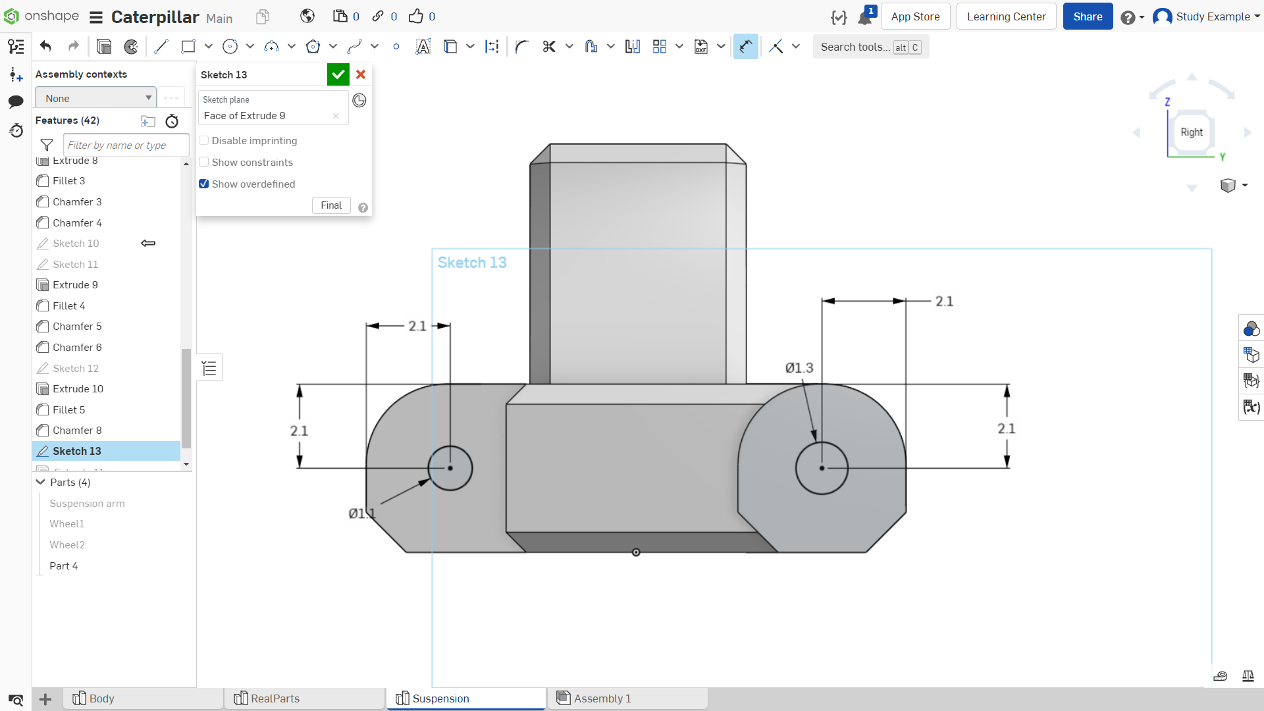
Task: Select the Sketch fillet tool
Action: pyautogui.click(x=522, y=47)
